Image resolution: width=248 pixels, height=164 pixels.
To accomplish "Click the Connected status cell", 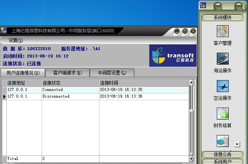I will tap(71, 90).
